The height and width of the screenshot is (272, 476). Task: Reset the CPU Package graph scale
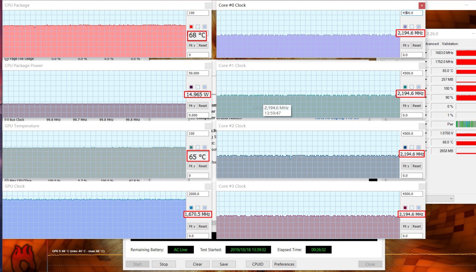203,45
